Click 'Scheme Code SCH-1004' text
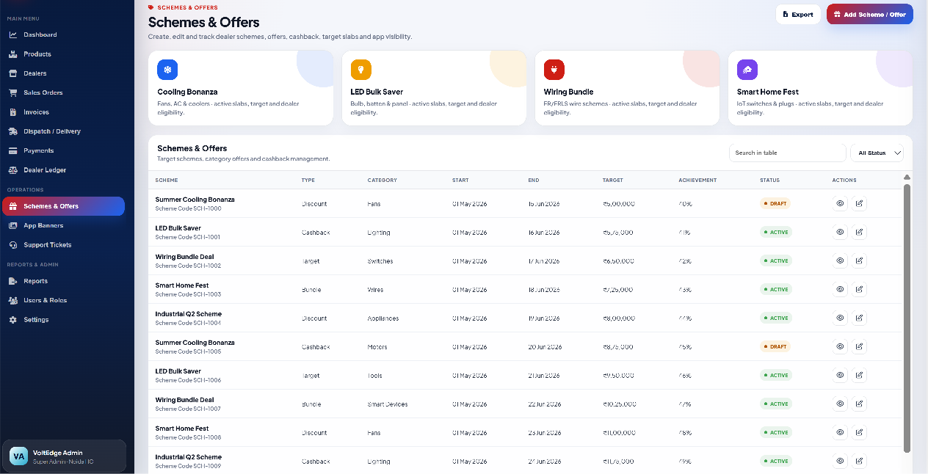 click(188, 323)
